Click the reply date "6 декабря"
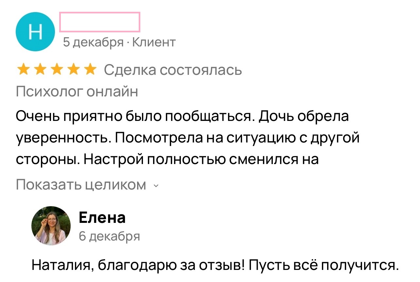420x282 pixels. coord(109,236)
